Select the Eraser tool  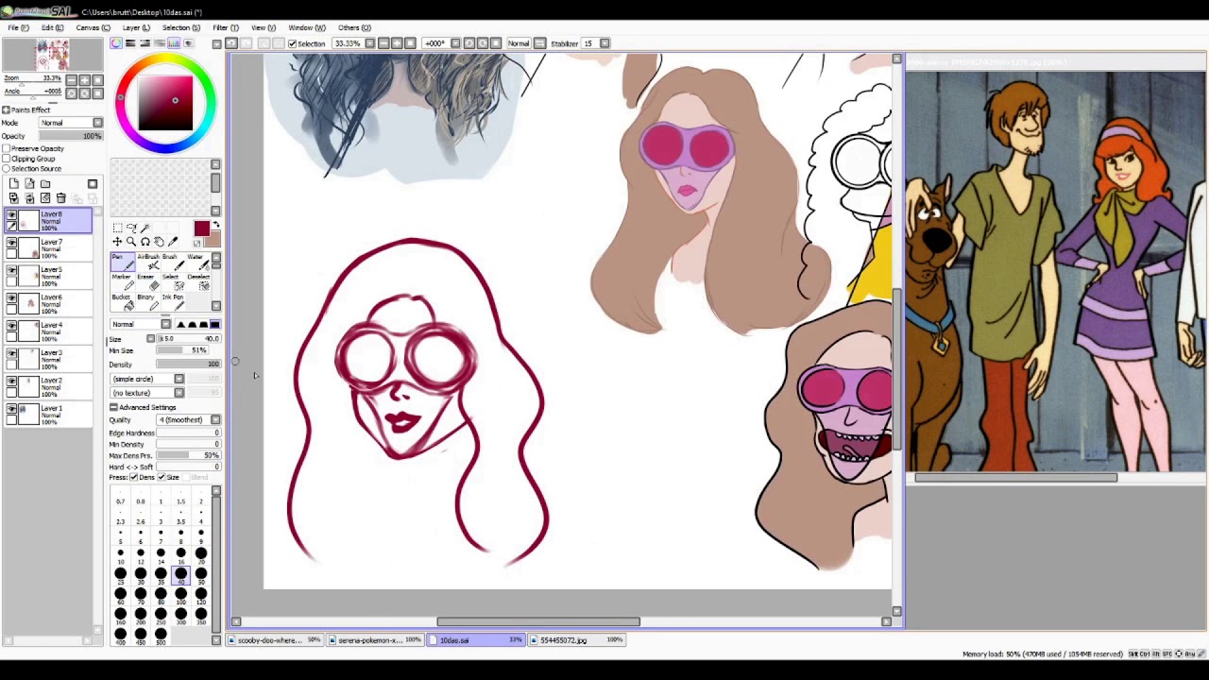148,281
